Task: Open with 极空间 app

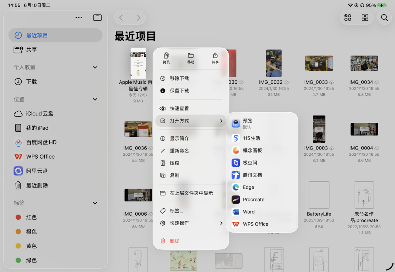Action: (262, 163)
